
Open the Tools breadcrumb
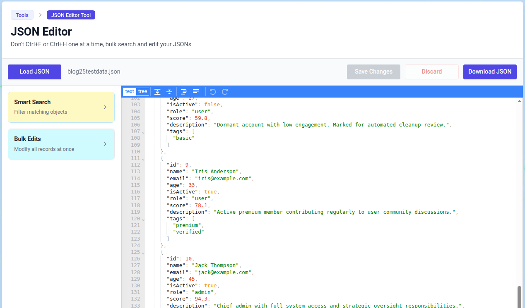(22, 15)
